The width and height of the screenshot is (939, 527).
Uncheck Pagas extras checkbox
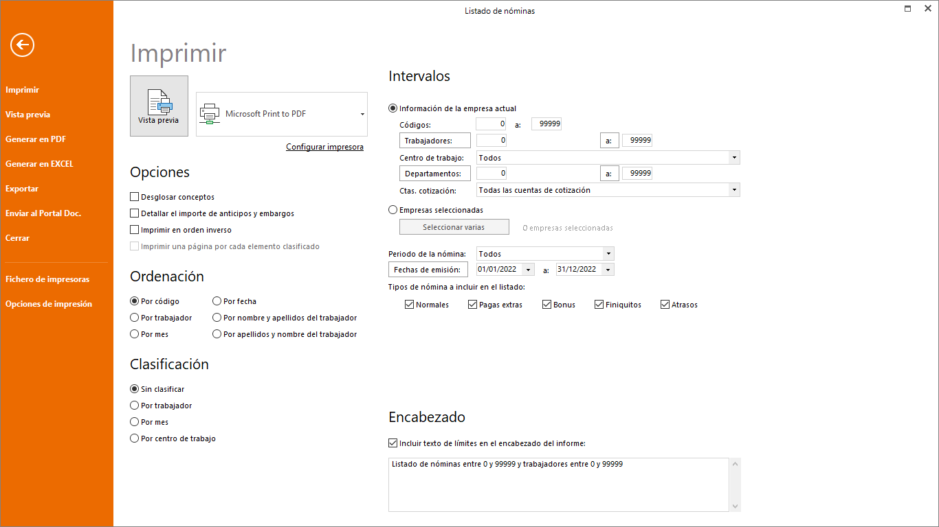pyautogui.click(x=473, y=305)
